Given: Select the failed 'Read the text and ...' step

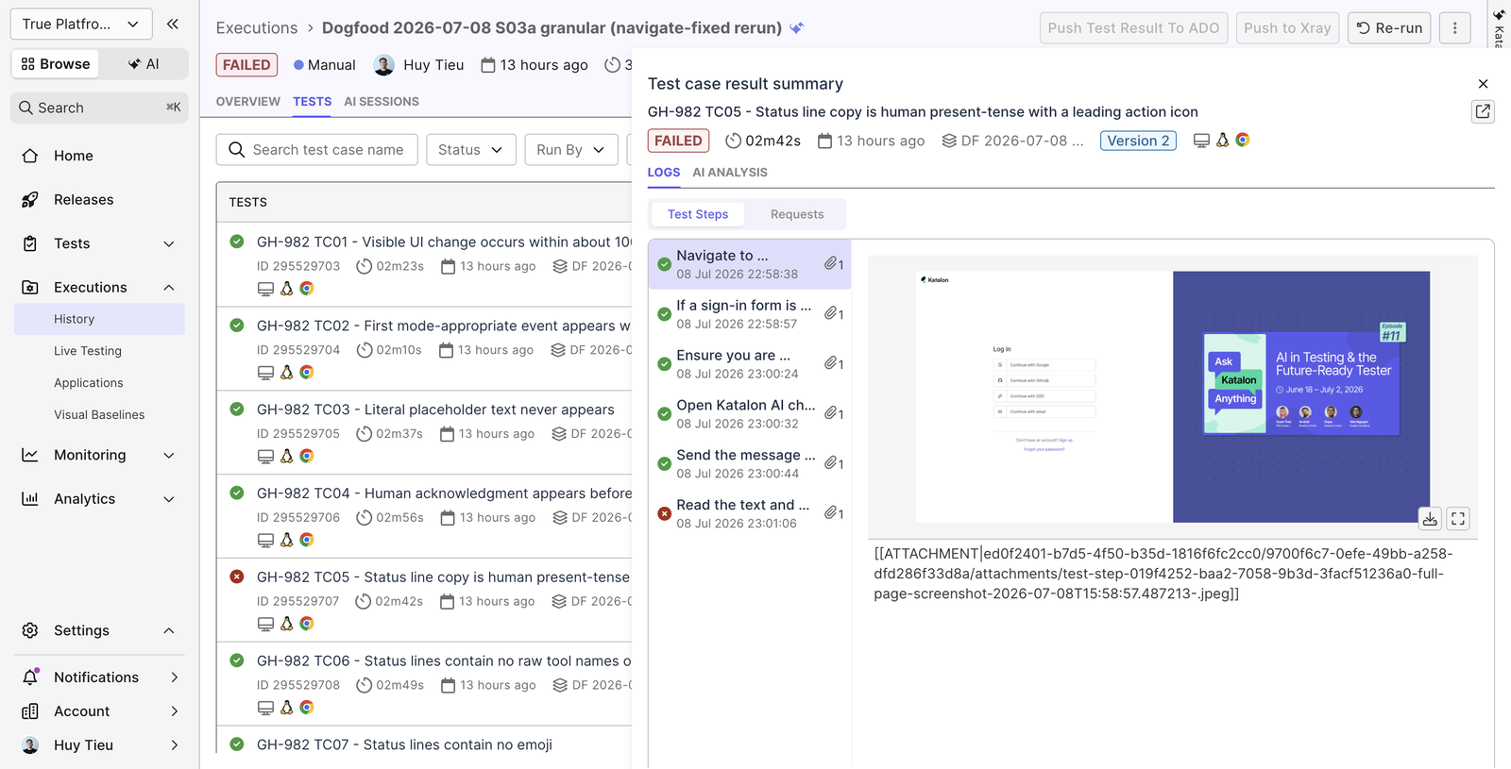Looking at the screenshot, I should [x=750, y=514].
